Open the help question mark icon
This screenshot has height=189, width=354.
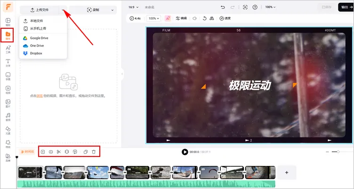(x=255, y=7)
